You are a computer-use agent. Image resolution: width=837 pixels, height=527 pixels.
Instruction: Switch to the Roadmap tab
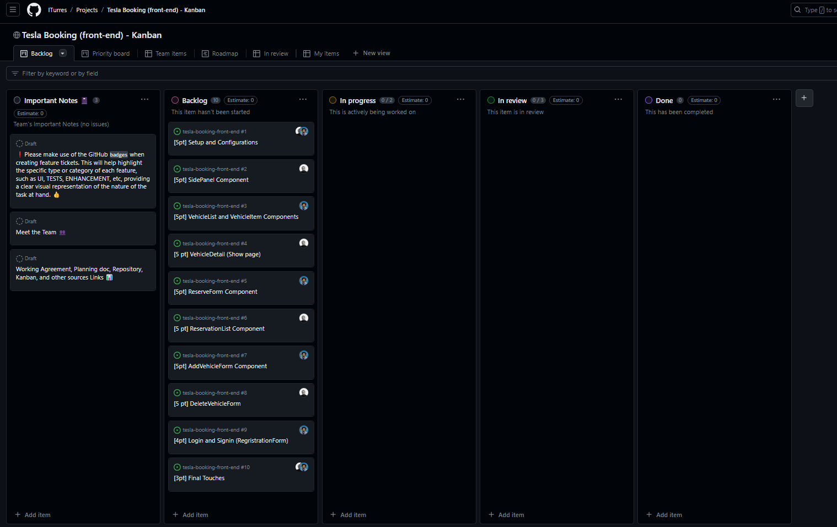point(219,53)
